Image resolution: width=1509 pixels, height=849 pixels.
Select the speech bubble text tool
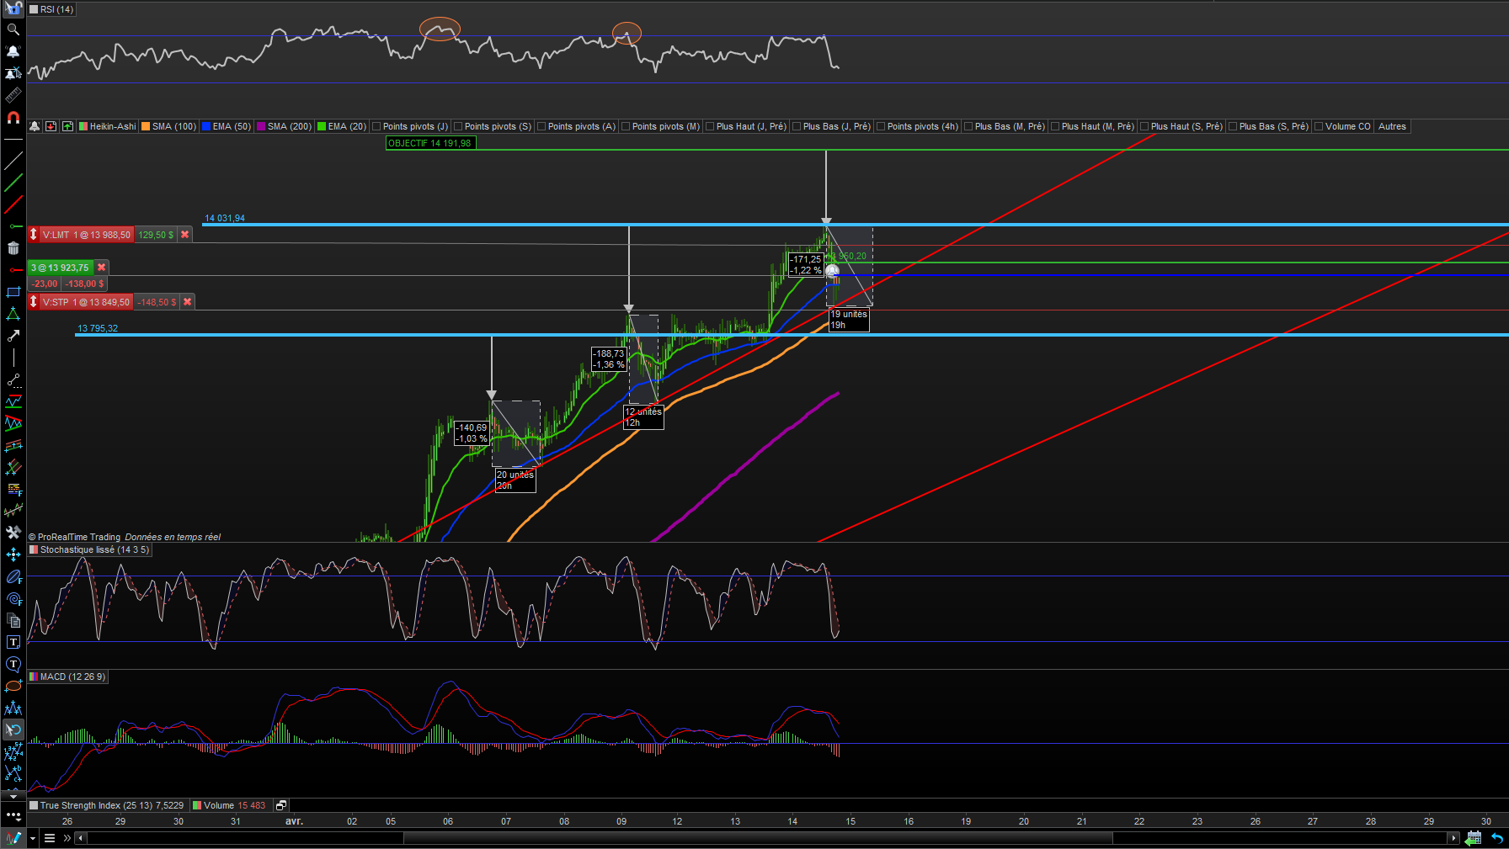[x=13, y=664]
